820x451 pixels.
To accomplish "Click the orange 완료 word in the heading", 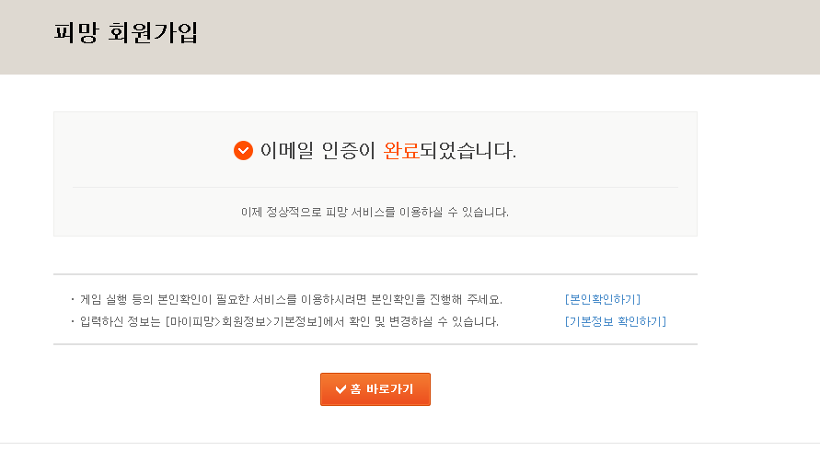I will pyautogui.click(x=401, y=150).
